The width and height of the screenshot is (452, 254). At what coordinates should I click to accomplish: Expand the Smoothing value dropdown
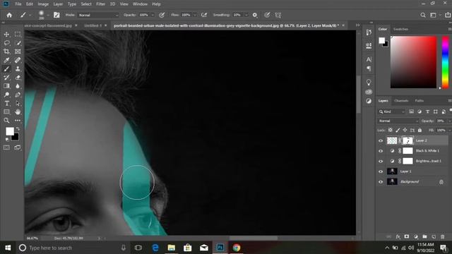246,15
